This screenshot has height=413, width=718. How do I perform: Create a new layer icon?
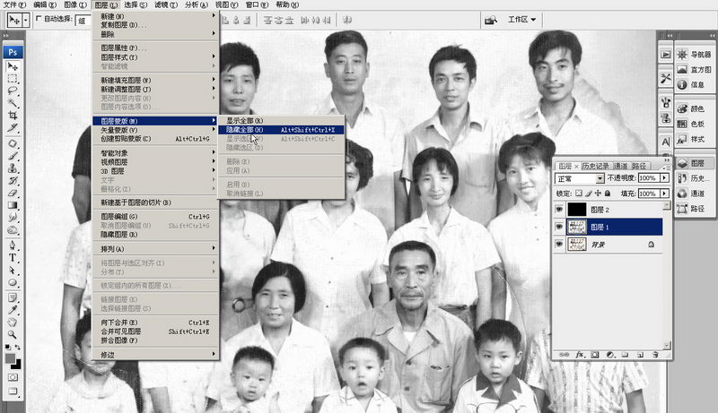coord(640,355)
